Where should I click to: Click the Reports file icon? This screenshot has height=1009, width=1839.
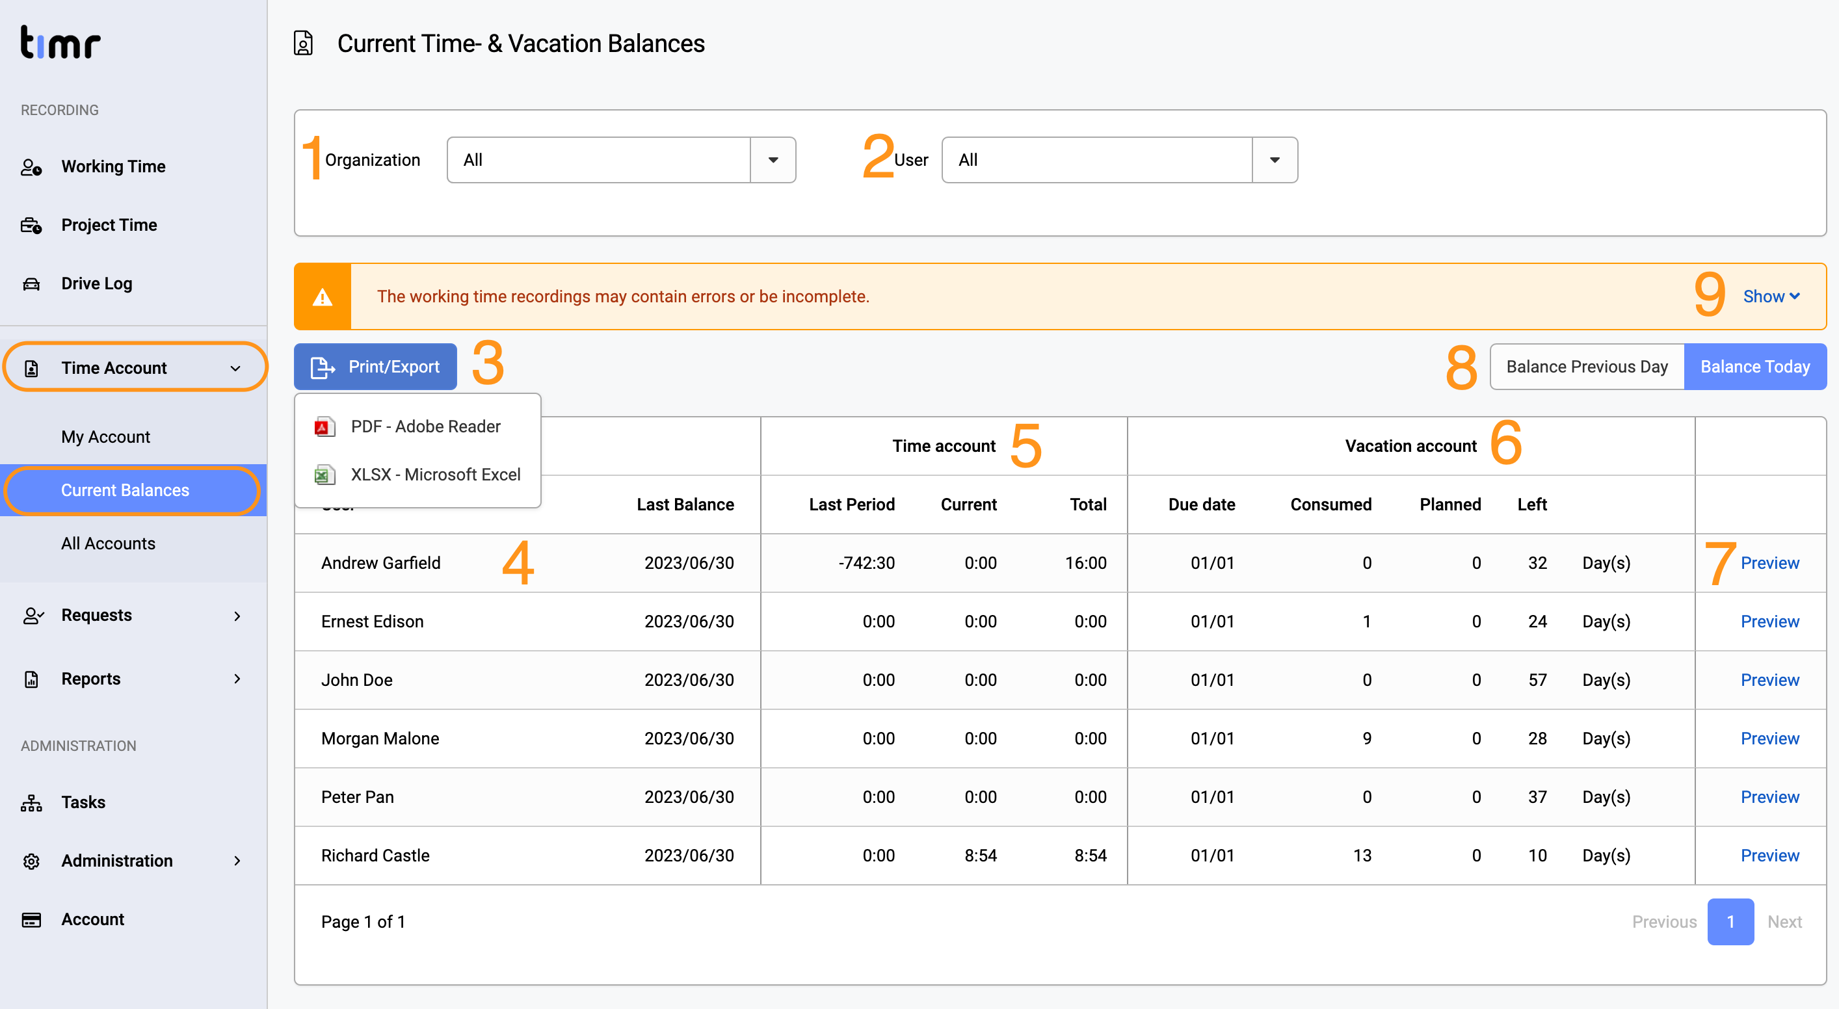click(x=31, y=679)
